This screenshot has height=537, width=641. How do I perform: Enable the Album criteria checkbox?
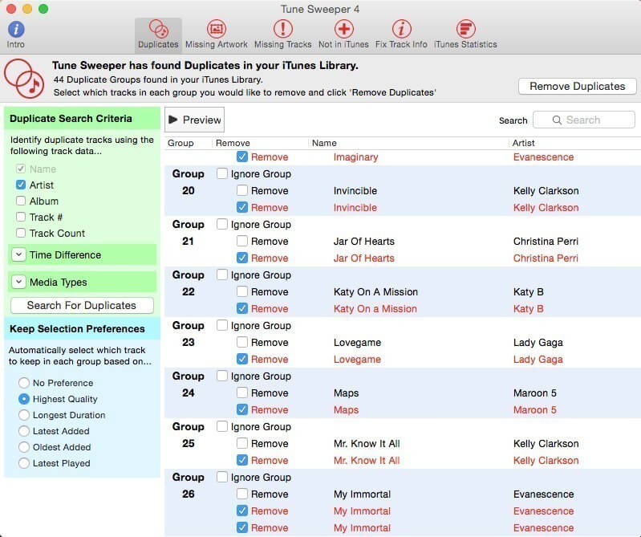pyautogui.click(x=20, y=201)
